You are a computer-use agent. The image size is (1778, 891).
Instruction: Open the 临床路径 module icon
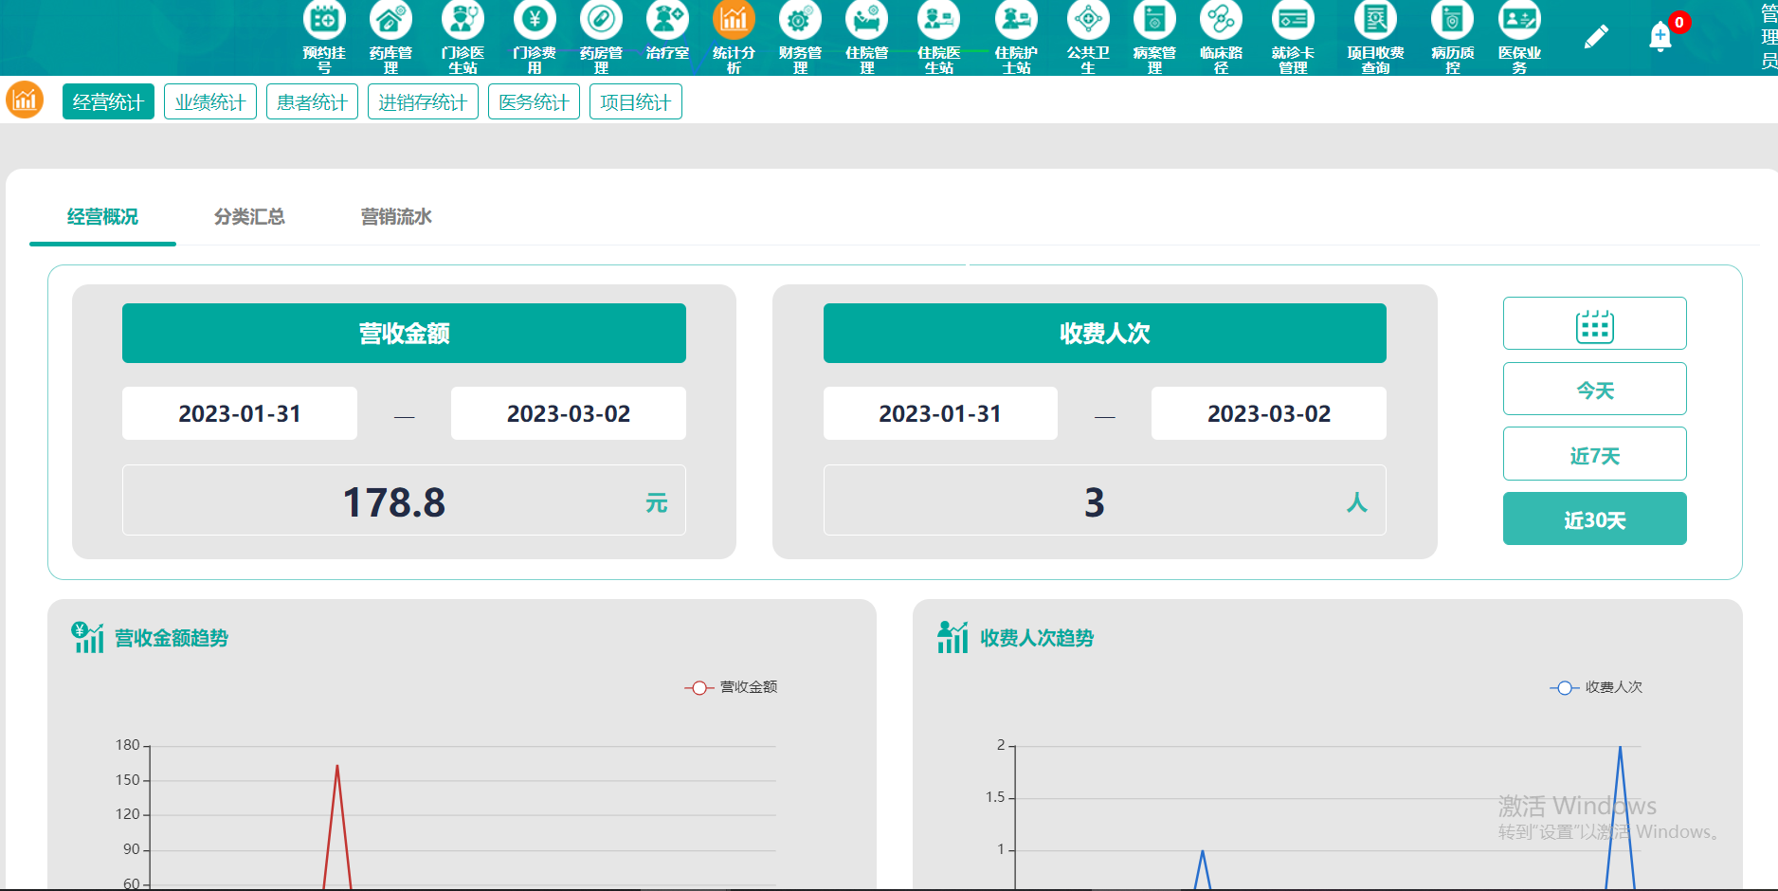1221,19
